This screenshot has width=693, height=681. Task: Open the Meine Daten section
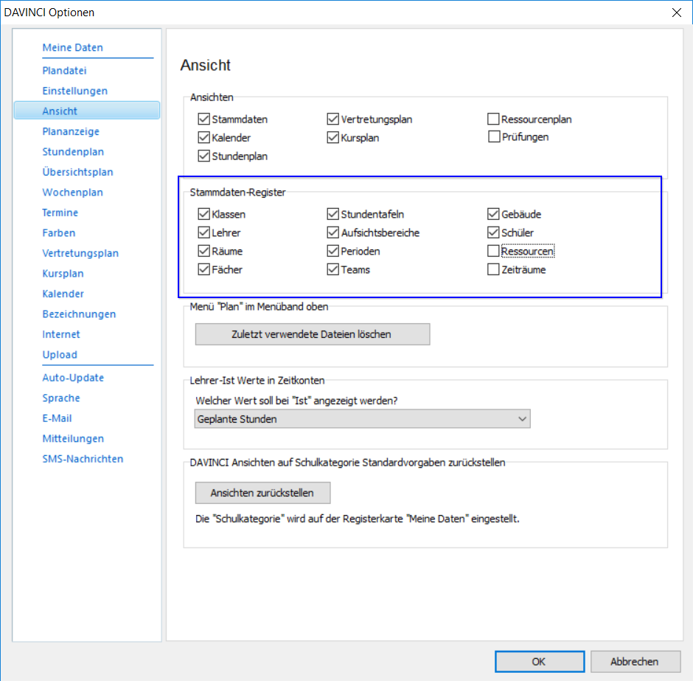(72, 47)
